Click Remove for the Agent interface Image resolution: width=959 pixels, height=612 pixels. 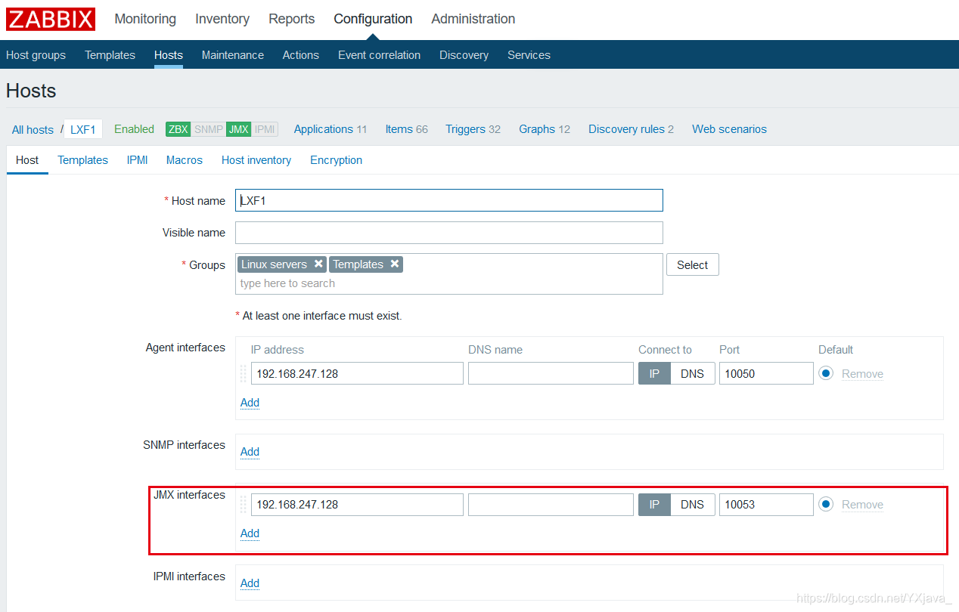[862, 374]
